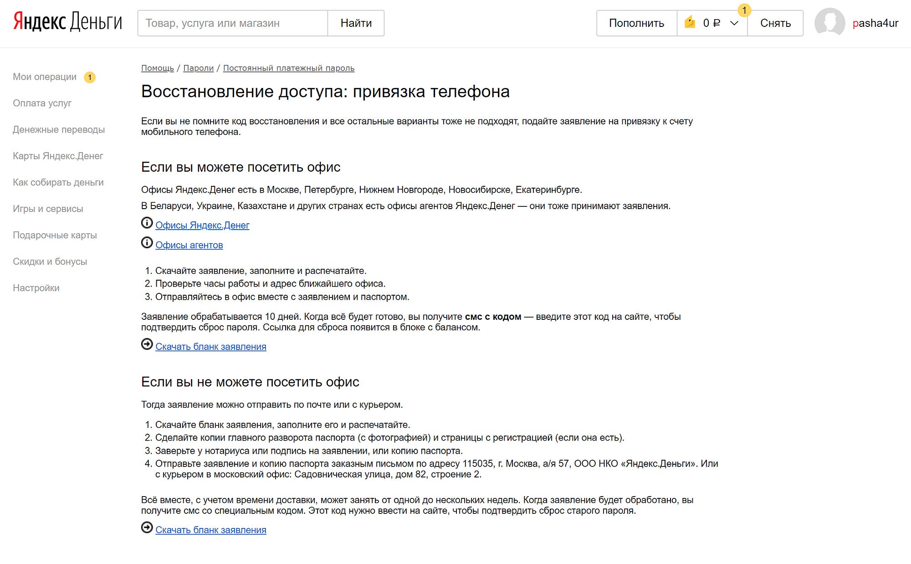Select Как собирать деньги in sidebar
This screenshot has width=911, height=564.
[x=58, y=182]
